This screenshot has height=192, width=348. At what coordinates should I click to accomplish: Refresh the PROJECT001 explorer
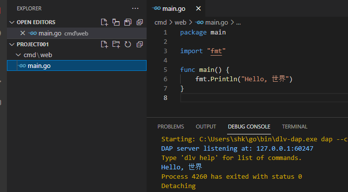coord(128,44)
